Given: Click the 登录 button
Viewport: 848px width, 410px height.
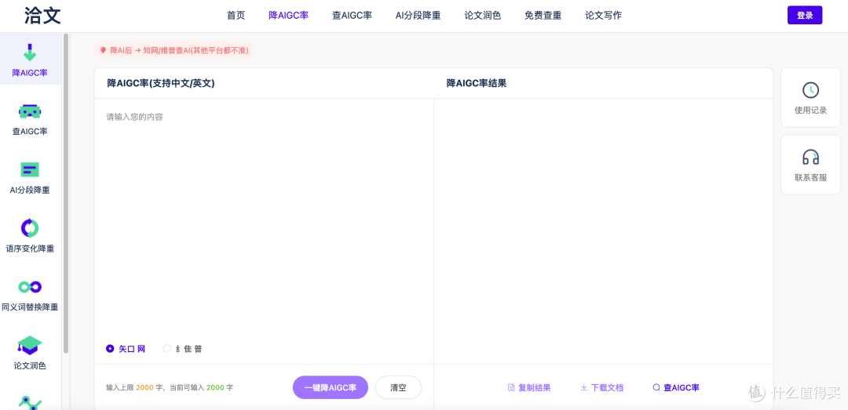Looking at the screenshot, I should (x=805, y=15).
